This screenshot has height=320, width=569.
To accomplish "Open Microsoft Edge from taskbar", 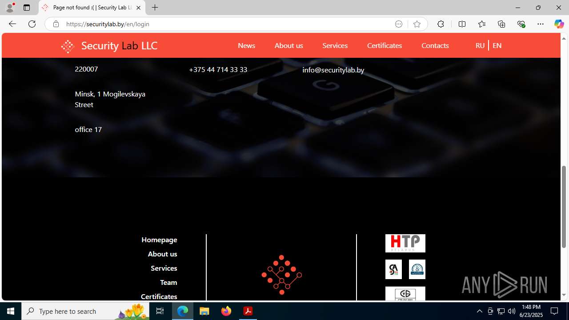I will [x=183, y=311].
